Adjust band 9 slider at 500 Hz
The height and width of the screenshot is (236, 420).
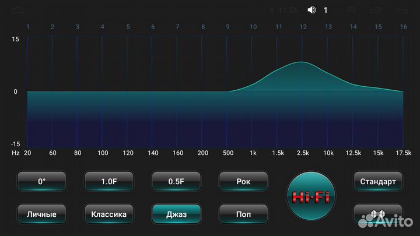click(x=227, y=91)
